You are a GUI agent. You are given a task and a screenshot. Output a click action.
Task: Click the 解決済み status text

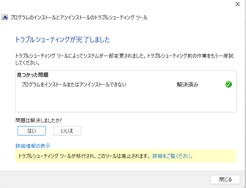click(188, 85)
